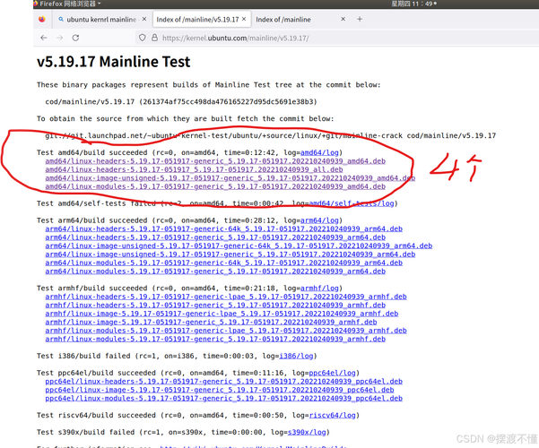Open the tracking protection shield icon
The width and height of the screenshot is (539, 448).
(x=142, y=38)
